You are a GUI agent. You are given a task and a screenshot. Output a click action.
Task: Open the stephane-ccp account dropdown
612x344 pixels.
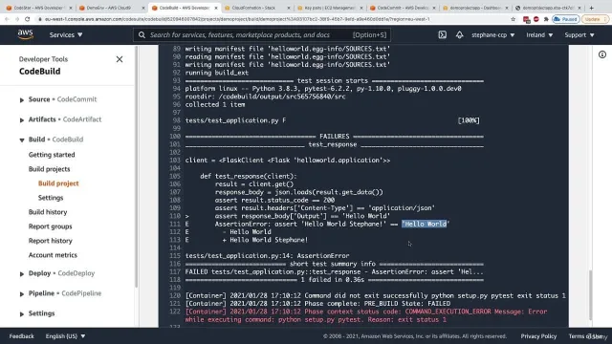coord(492,34)
